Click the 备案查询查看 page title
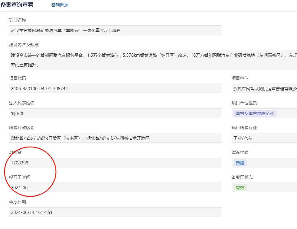Viewport: 297px width, 229px height. pos(17,5)
